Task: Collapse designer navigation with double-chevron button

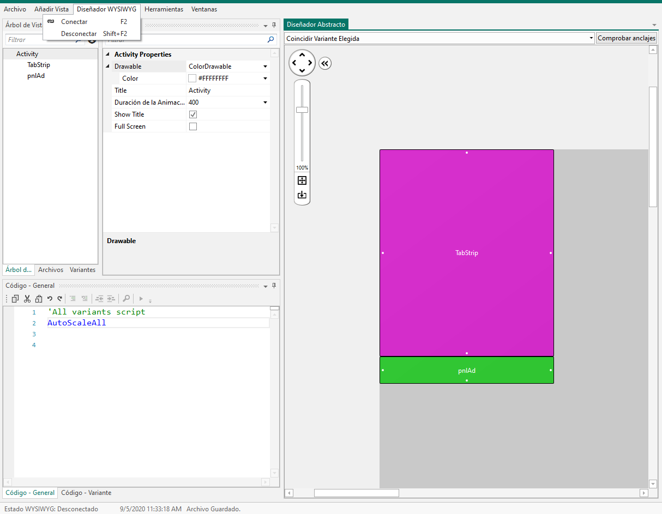Action: point(325,63)
